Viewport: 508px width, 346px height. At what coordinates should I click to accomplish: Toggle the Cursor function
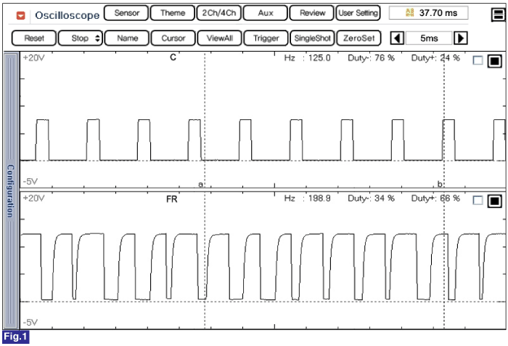point(173,39)
